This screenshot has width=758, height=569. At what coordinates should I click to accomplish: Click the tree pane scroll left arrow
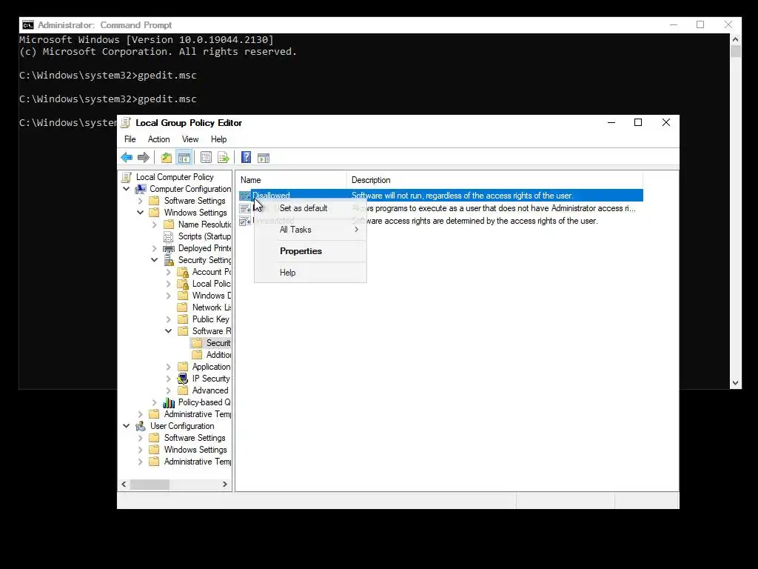124,485
